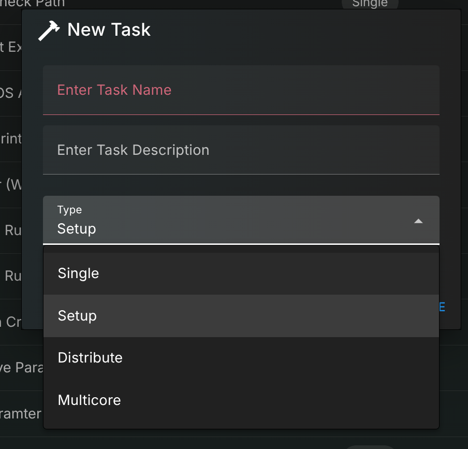The width and height of the screenshot is (468, 449).
Task: Open the background row showing 'n Cr'
Action: (x=10, y=322)
